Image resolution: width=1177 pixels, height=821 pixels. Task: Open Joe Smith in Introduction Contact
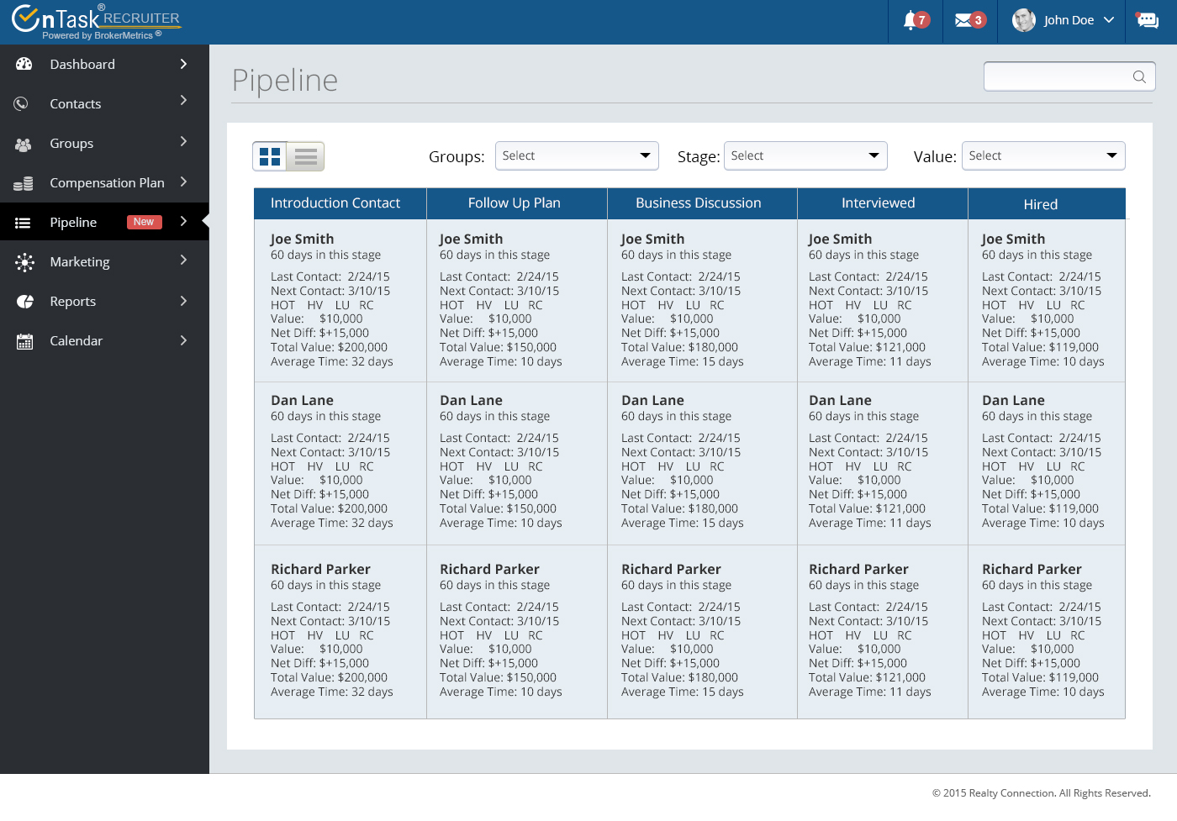pyautogui.click(x=302, y=239)
